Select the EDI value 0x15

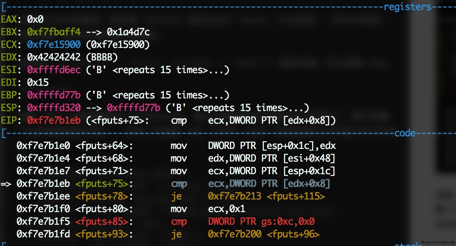pos(38,82)
